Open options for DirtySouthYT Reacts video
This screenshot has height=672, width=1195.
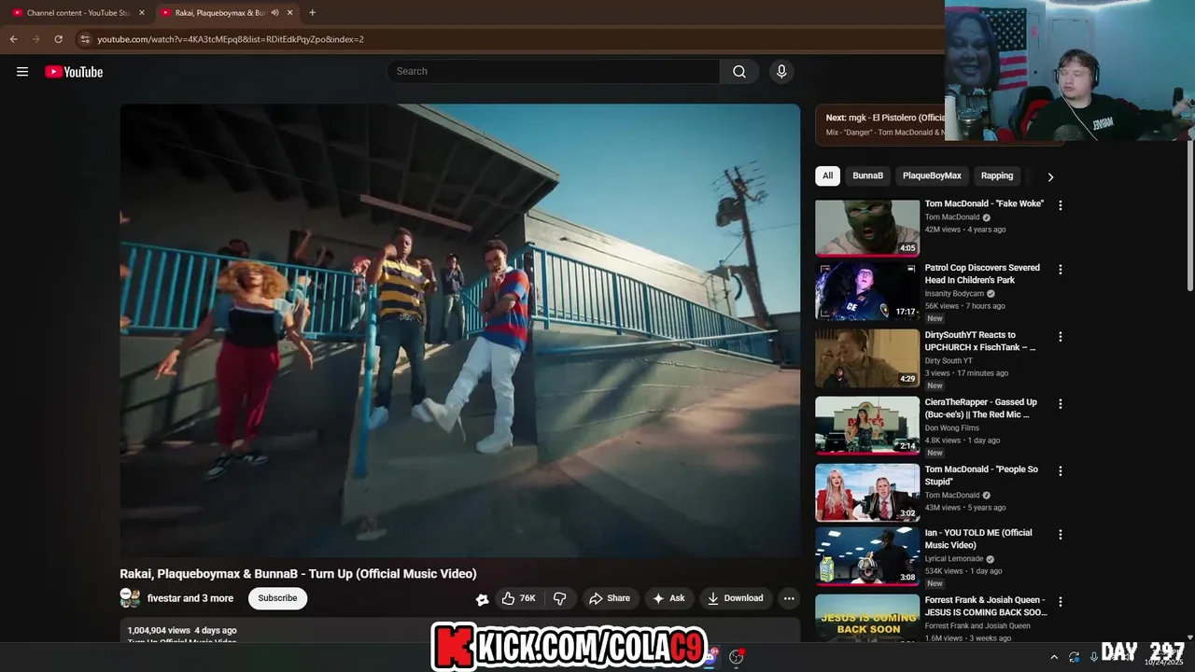(x=1060, y=337)
